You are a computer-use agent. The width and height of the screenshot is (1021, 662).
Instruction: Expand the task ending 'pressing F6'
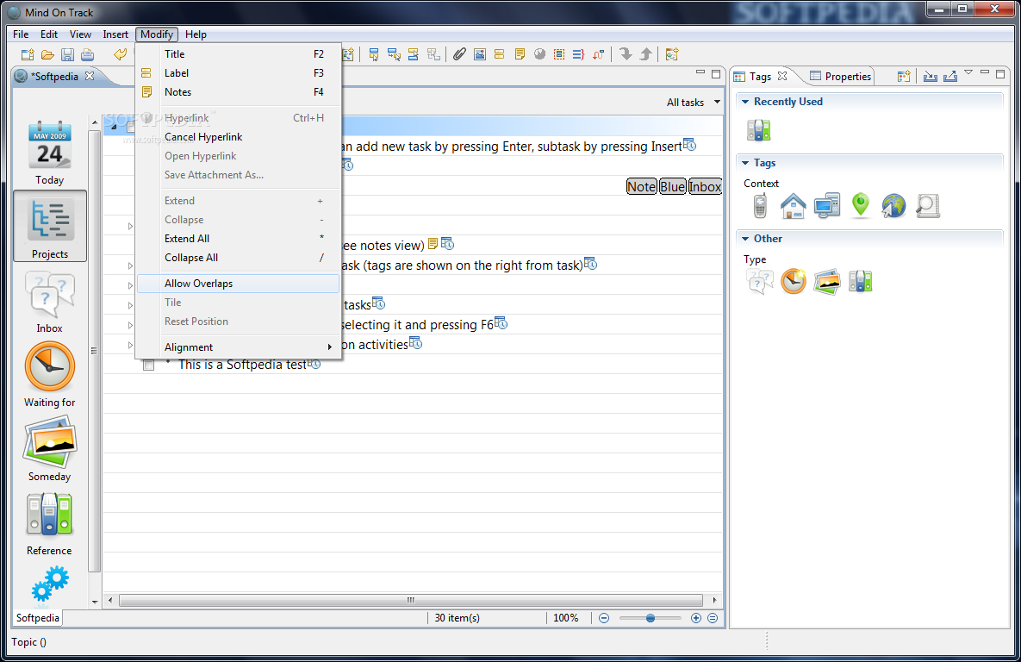tap(130, 325)
